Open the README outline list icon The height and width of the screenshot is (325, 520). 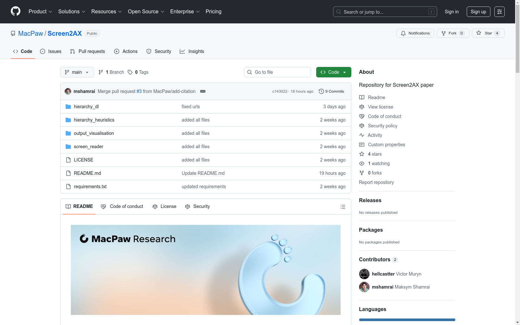[x=343, y=207]
